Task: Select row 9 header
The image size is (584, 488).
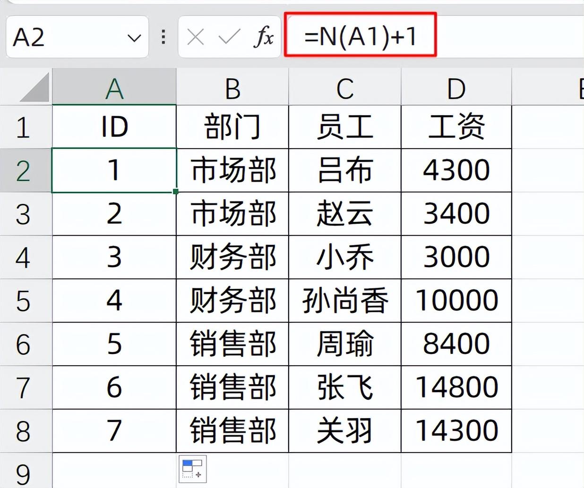Action: click(x=26, y=471)
